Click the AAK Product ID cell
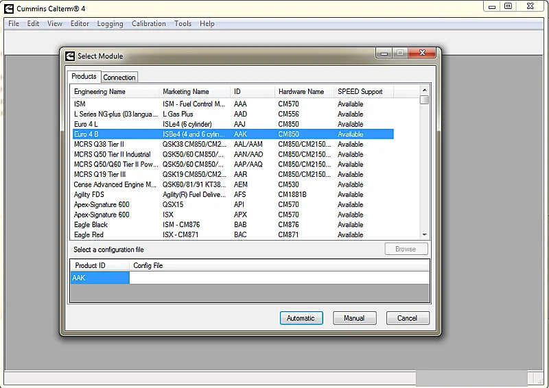 click(100, 278)
